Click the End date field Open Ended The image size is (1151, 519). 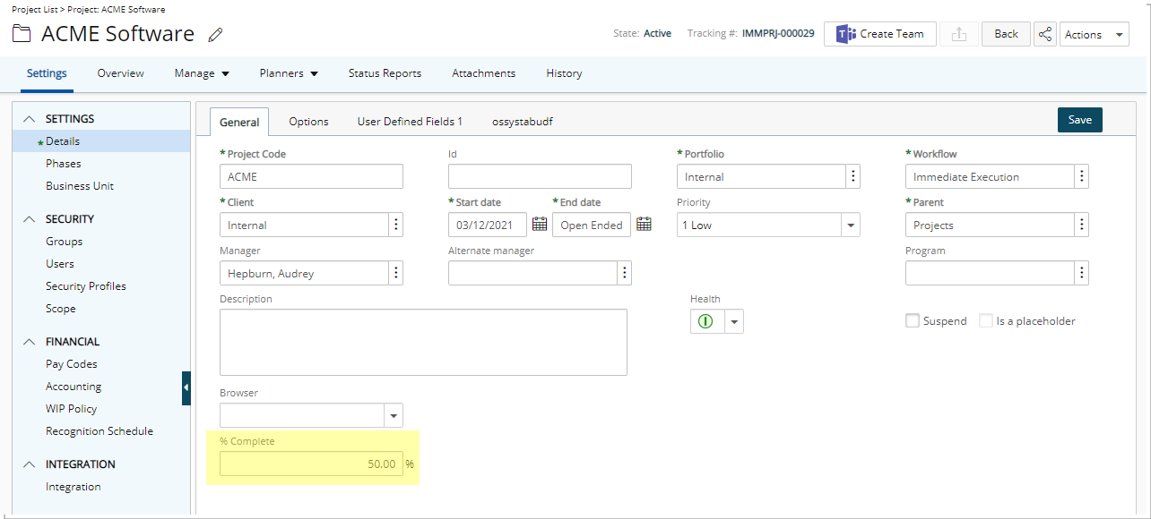(592, 225)
